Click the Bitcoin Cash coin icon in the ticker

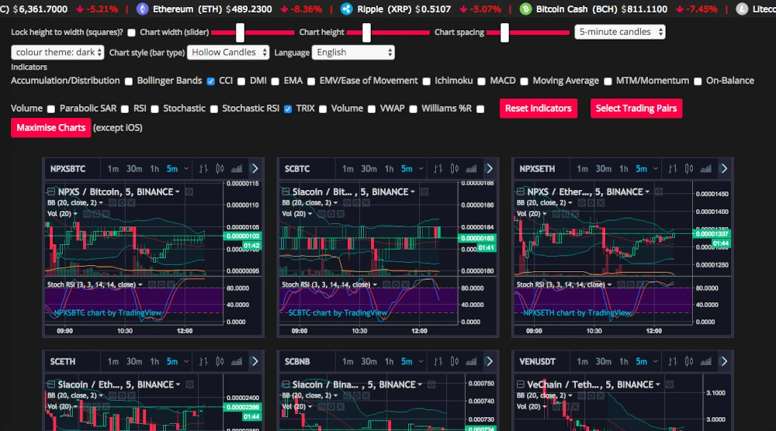pyautogui.click(x=525, y=9)
